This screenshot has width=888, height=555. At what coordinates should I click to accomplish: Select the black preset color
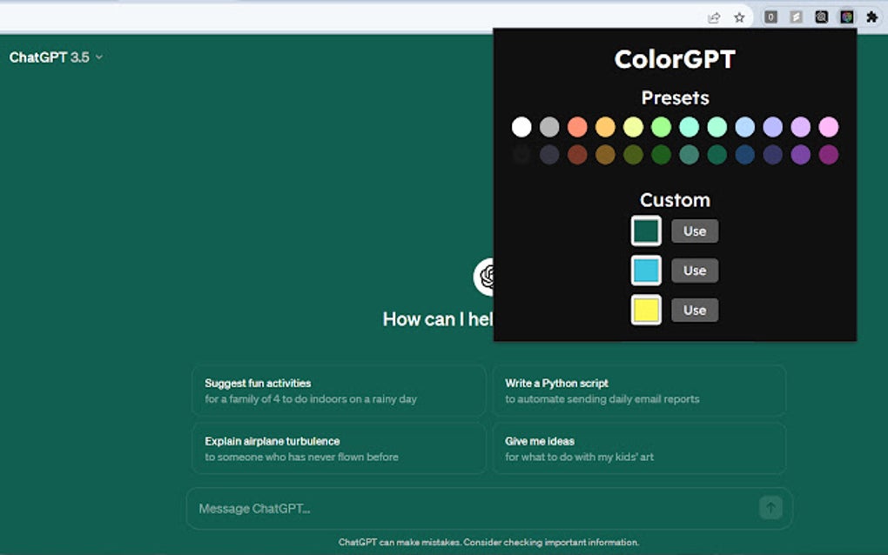[521, 155]
